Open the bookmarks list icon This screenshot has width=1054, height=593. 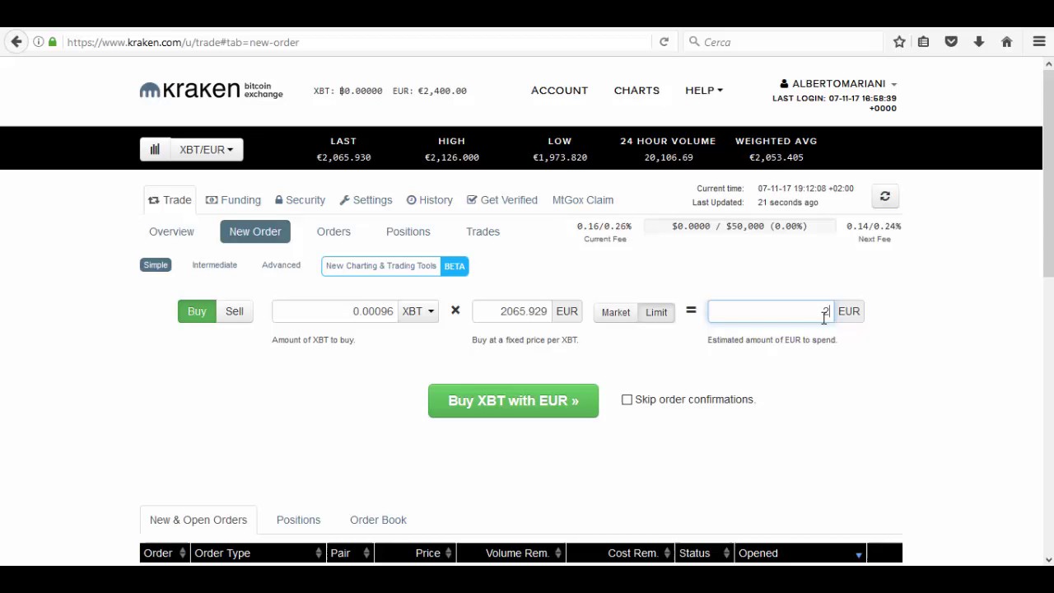point(924,42)
